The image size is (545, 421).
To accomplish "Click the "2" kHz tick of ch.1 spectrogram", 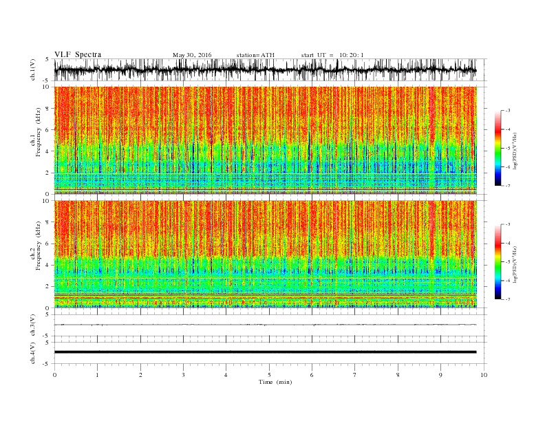I will pos(47,173).
